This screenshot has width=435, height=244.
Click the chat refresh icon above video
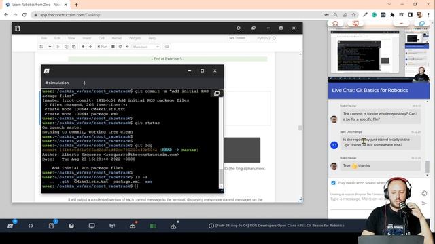click(335, 24)
